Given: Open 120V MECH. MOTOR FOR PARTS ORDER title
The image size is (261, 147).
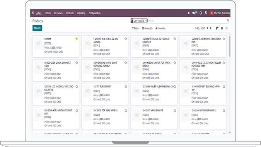Looking at the screenshot, I should pos(157,64).
